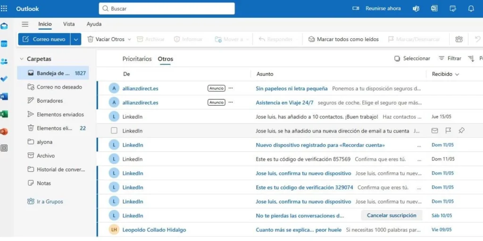This screenshot has height=241, width=483.
Task: Expand the Correo nuevo dropdown arrow
Action: point(76,40)
